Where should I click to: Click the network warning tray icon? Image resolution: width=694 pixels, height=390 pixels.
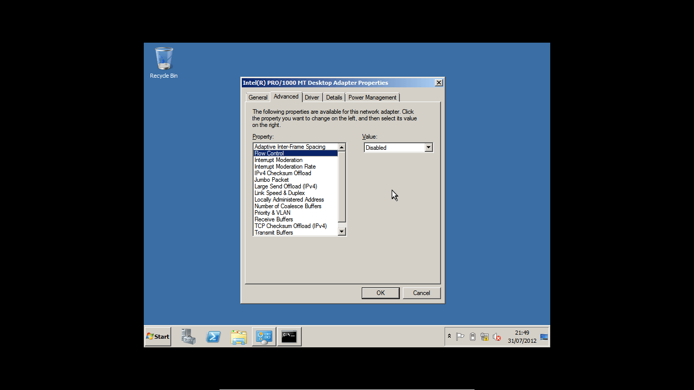point(485,337)
